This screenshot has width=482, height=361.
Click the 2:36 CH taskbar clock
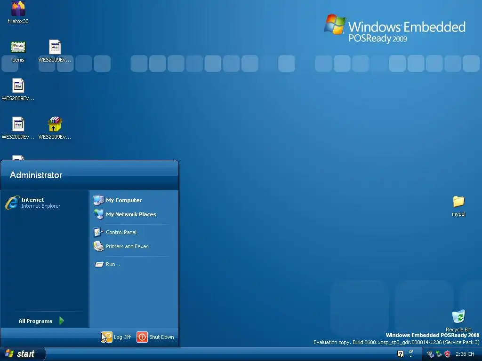(x=465, y=354)
